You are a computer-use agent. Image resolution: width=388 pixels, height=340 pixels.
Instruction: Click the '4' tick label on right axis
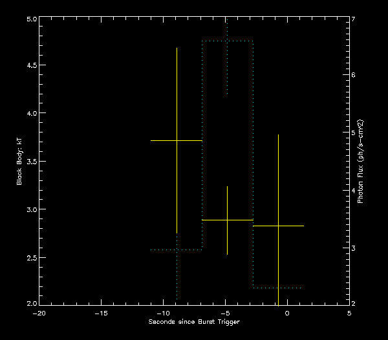[x=354, y=191]
